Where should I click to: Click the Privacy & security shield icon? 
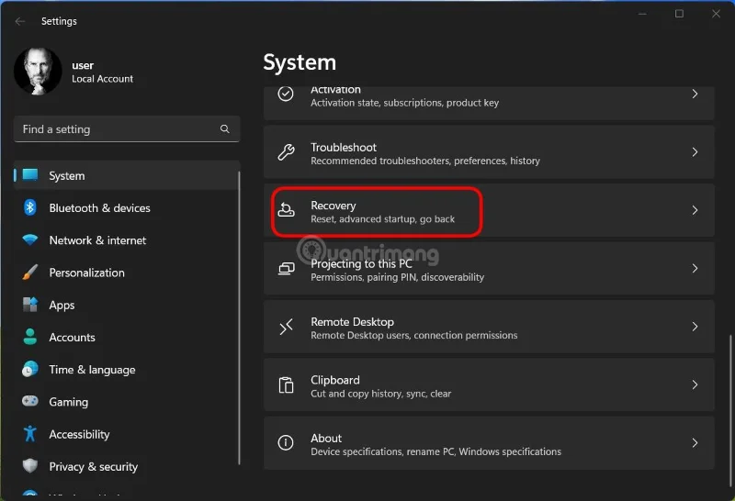pyautogui.click(x=30, y=466)
